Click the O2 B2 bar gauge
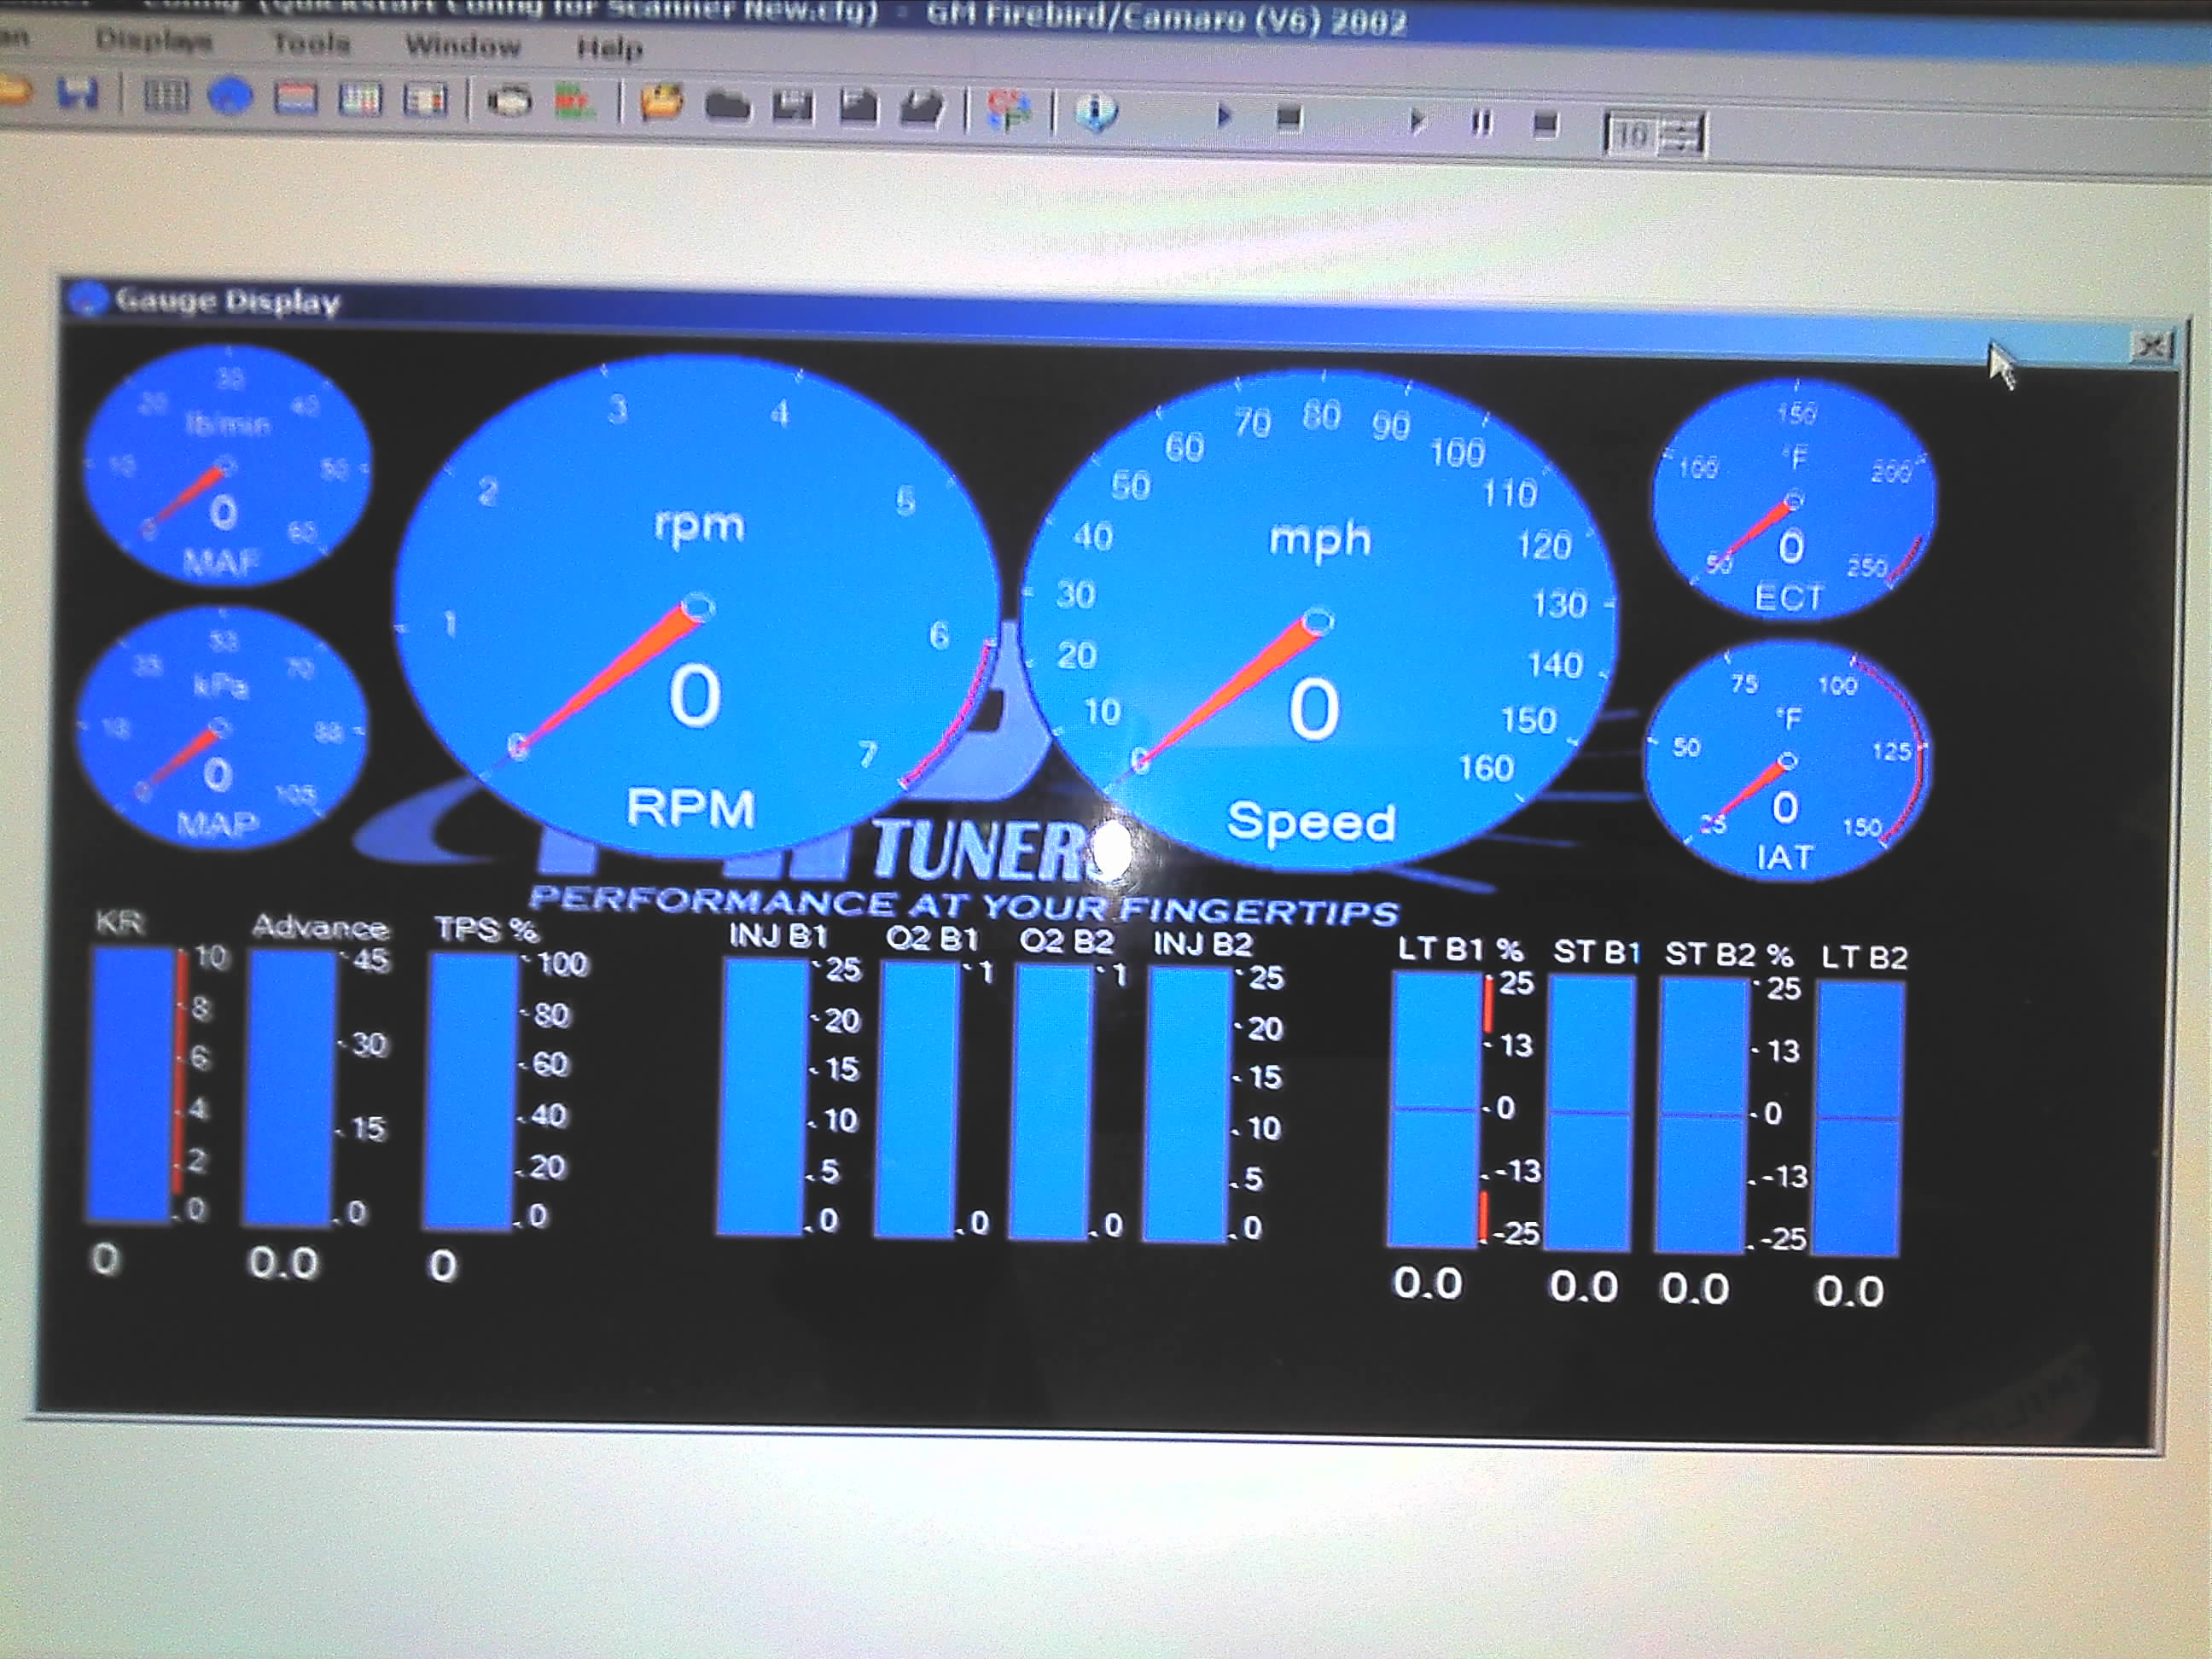Viewport: 2212px width, 1659px height. pyautogui.click(x=1051, y=1103)
